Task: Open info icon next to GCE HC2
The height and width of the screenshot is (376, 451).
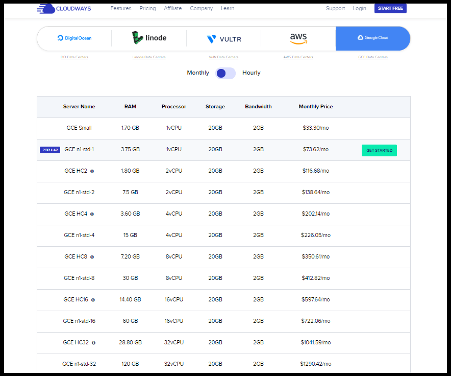Action: point(92,171)
